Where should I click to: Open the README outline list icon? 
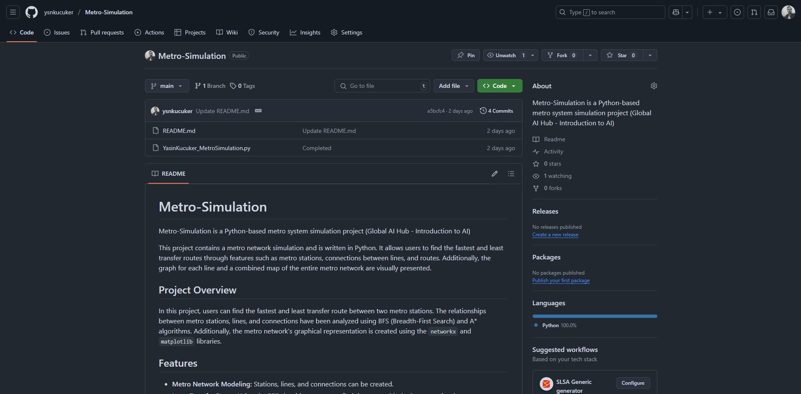pos(511,174)
